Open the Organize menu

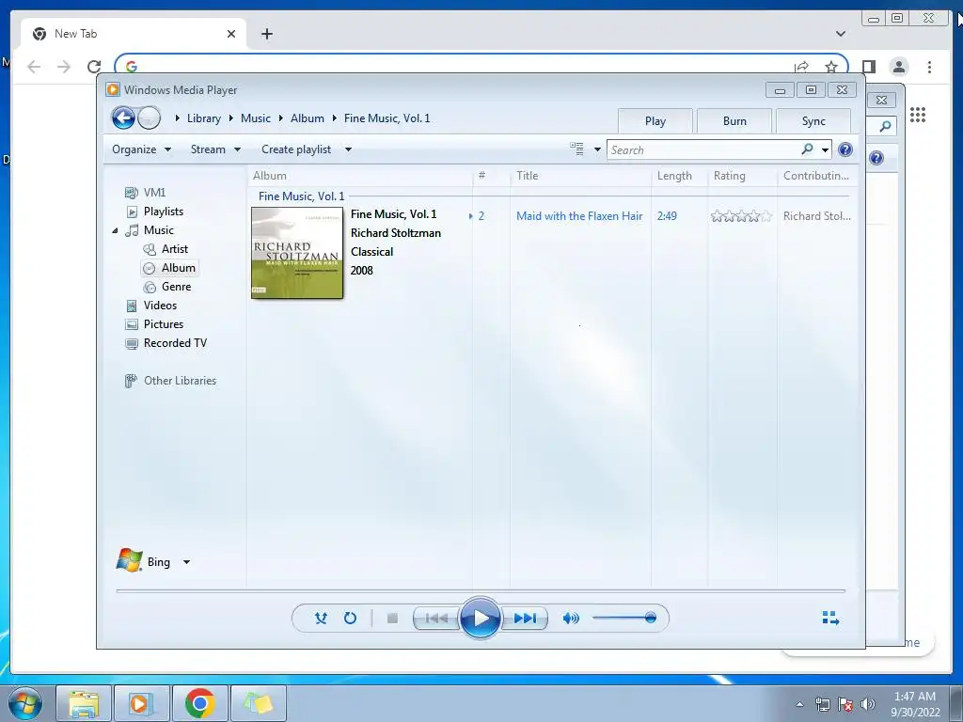click(141, 149)
